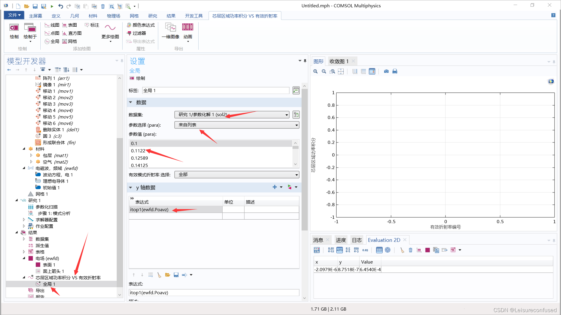Click 绘制 button in Settings panel

pyautogui.click(x=137, y=78)
